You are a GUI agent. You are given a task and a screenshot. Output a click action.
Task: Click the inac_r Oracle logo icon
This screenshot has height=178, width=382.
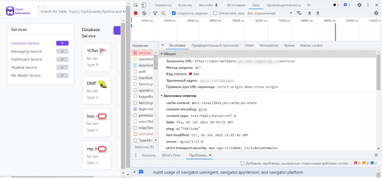point(102,117)
